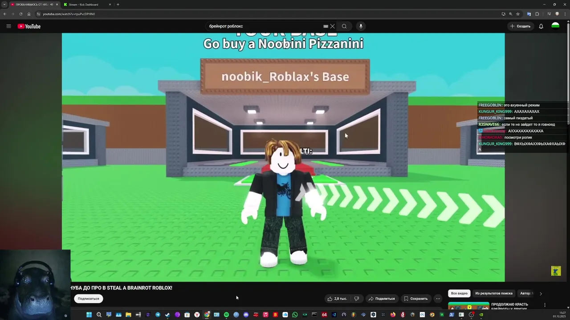Open YouTube notifications bell
570x320 pixels.
click(541, 26)
